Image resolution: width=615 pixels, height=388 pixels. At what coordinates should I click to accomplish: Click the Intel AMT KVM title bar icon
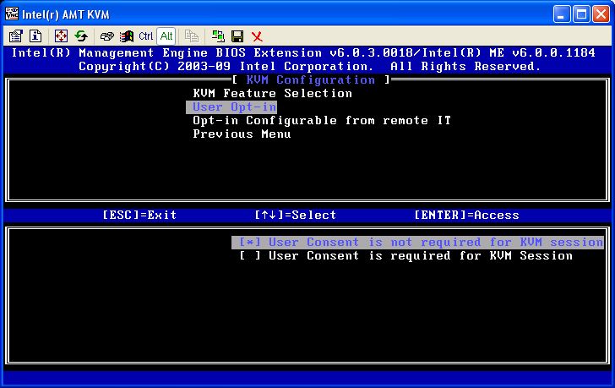pyautogui.click(x=11, y=14)
